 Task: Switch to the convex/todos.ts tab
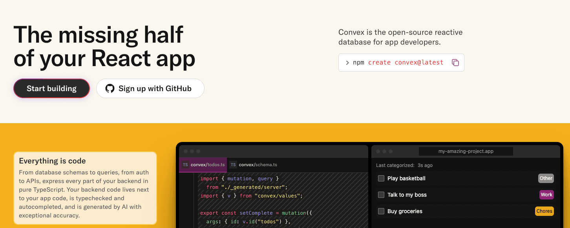[208, 165]
